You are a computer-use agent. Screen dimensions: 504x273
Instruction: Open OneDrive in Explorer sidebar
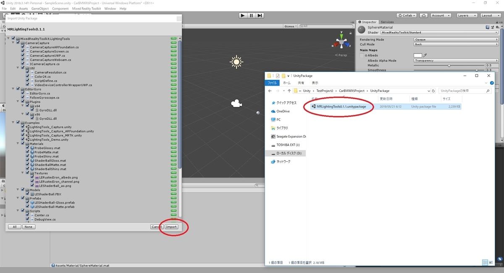(280, 111)
